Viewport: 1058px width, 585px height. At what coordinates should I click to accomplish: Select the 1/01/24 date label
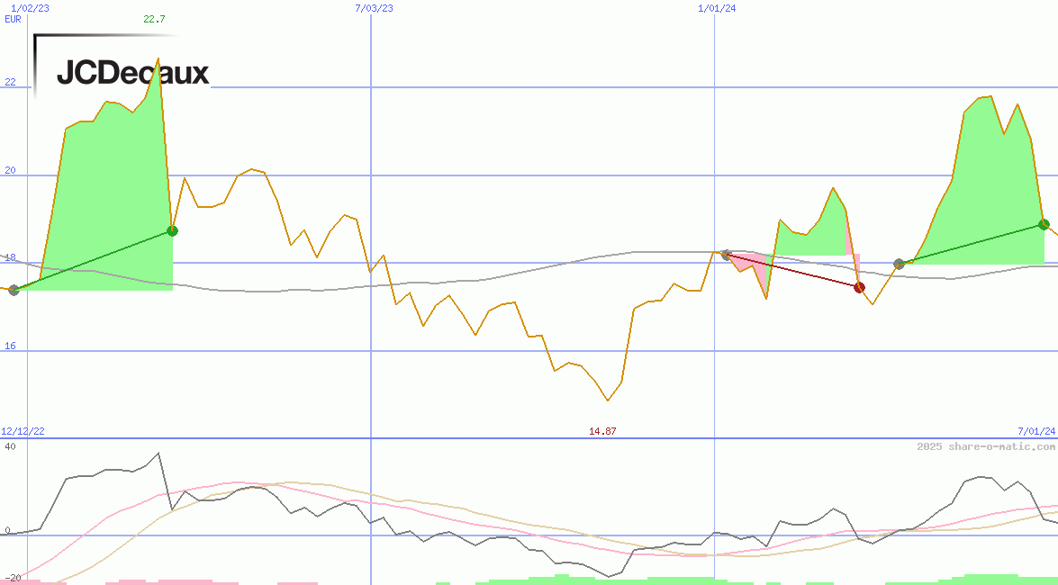click(718, 8)
